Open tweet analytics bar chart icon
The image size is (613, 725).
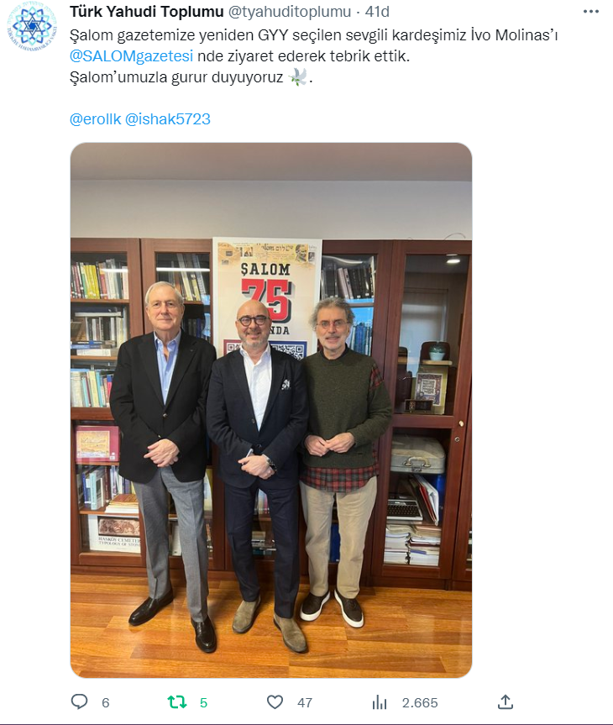(380, 702)
